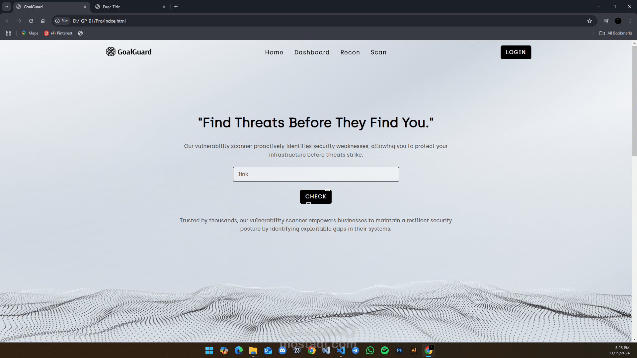
Task: Open the Chrome three-dot menu
Action: click(630, 21)
